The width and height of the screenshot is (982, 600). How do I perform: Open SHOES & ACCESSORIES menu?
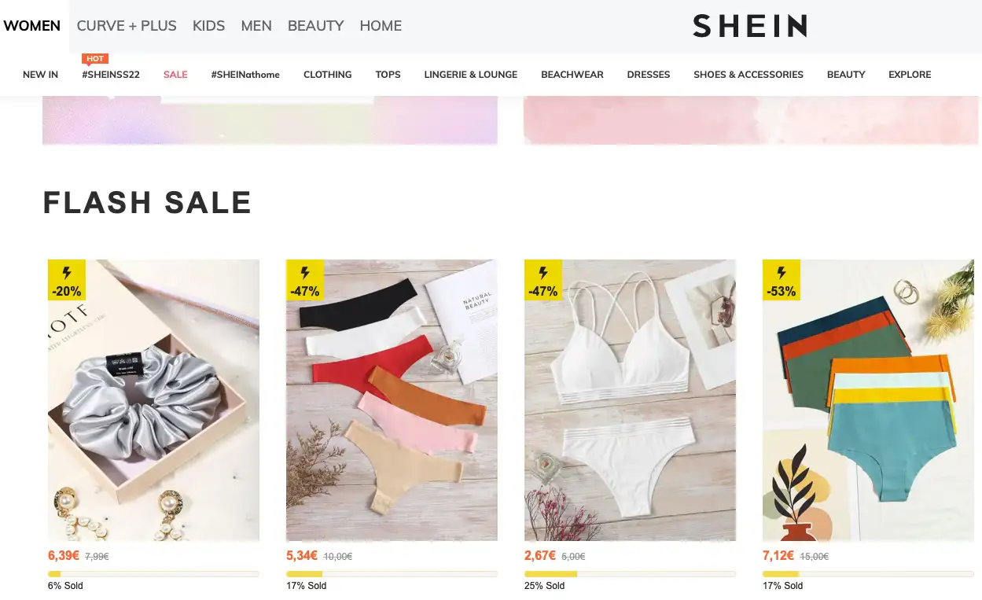coord(748,75)
